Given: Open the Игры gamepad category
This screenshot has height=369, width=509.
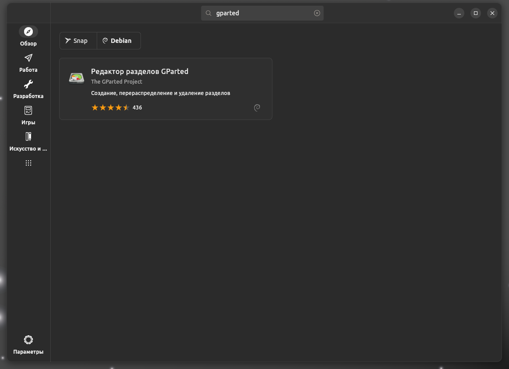Looking at the screenshot, I should (28, 110).
